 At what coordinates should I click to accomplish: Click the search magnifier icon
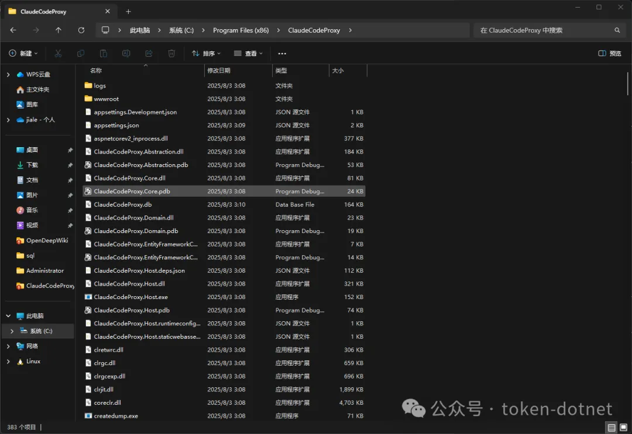[617, 30]
